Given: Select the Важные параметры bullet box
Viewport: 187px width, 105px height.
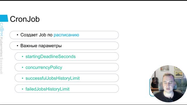Looking at the screenshot, I should (x=64, y=46).
